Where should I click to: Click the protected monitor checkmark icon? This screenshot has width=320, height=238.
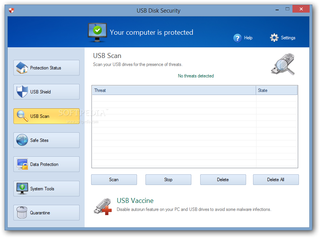[x=97, y=32]
